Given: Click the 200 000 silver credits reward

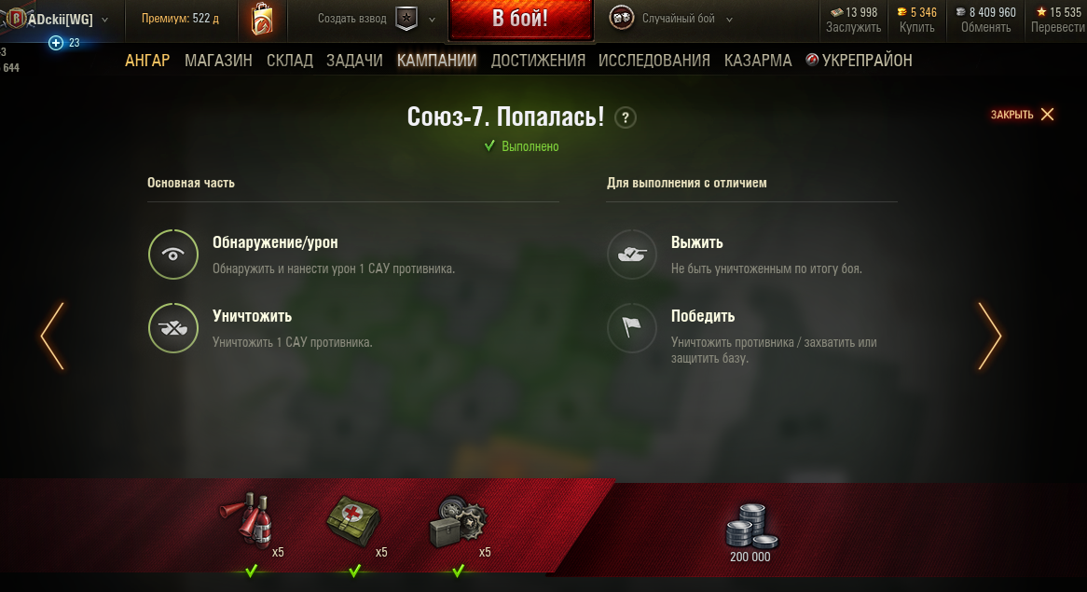Looking at the screenshot, I should click(750, 532).
